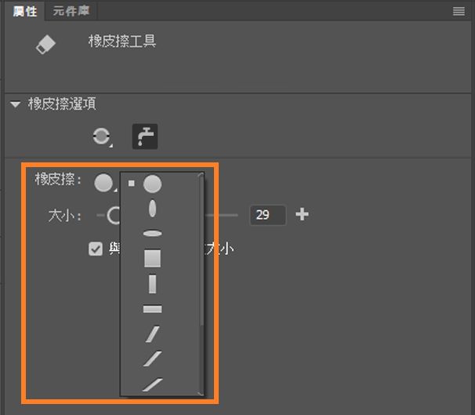Image resolution: width=475 pixels, height=415 pixels.
Task: Select the vertical rectangle eraser shape
Action: tap(152, 284)
